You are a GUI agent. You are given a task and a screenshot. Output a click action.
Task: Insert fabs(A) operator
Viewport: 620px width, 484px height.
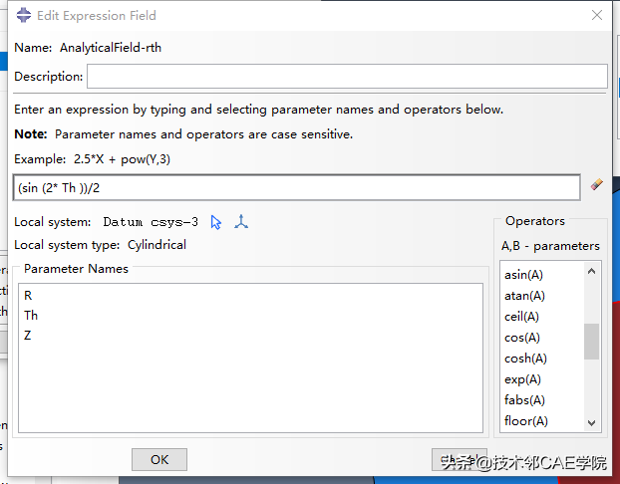coord(524,400)
